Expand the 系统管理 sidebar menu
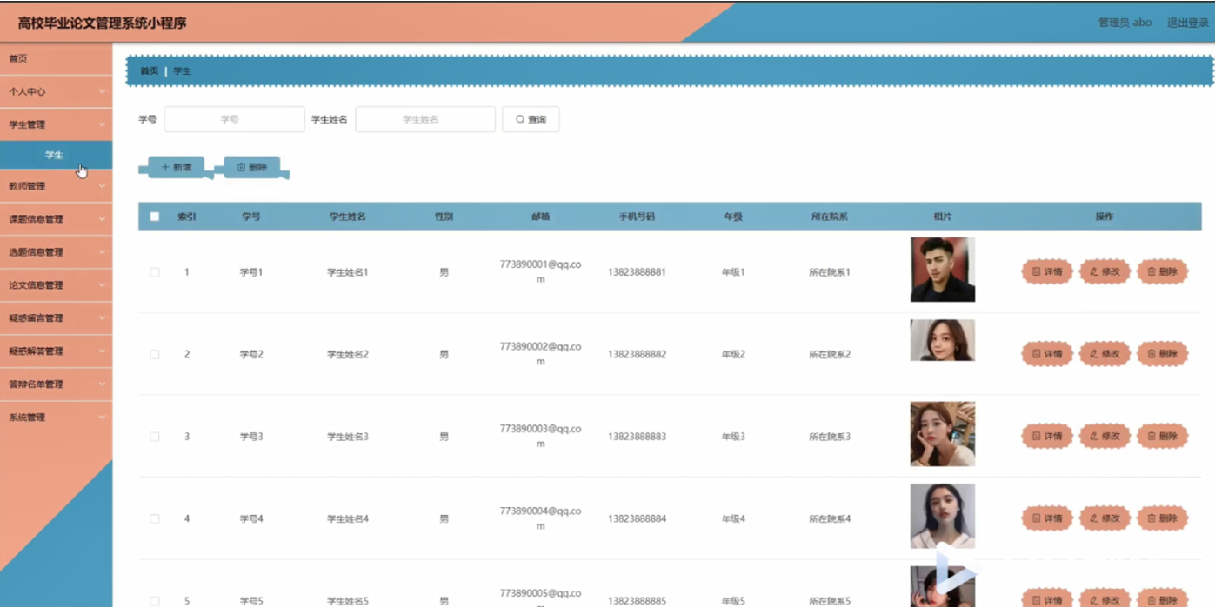Image resolution: width=1215 pixels, height=608 pixels. click(x=56, y=418)
